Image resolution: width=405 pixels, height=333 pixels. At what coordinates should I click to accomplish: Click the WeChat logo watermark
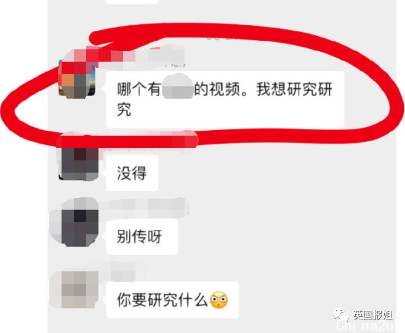tap(341, 314)
